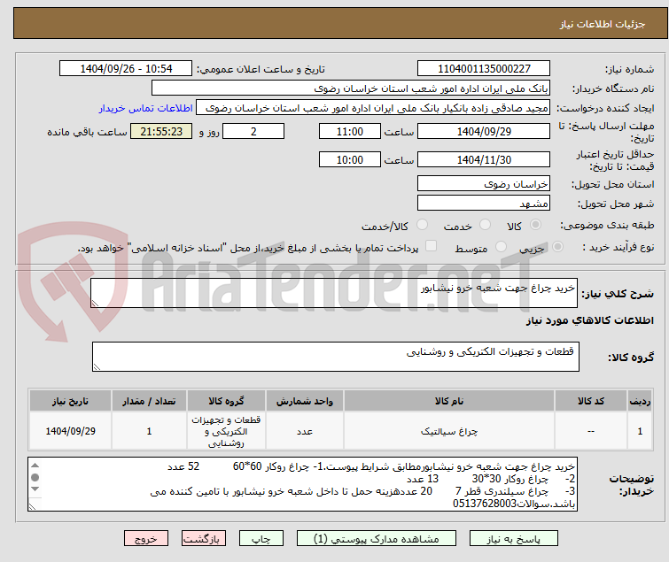The image size is (669, 562).
Task: Click the گروه کالا text area
Action: [335, 357]
